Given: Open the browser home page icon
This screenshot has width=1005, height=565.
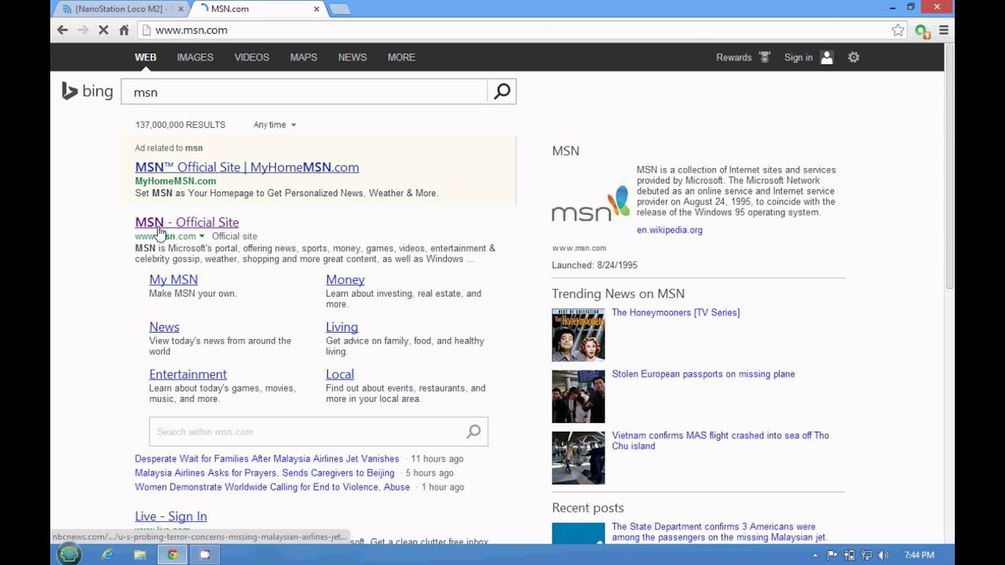Looking at the screenshot, I should tap(124, 30).
